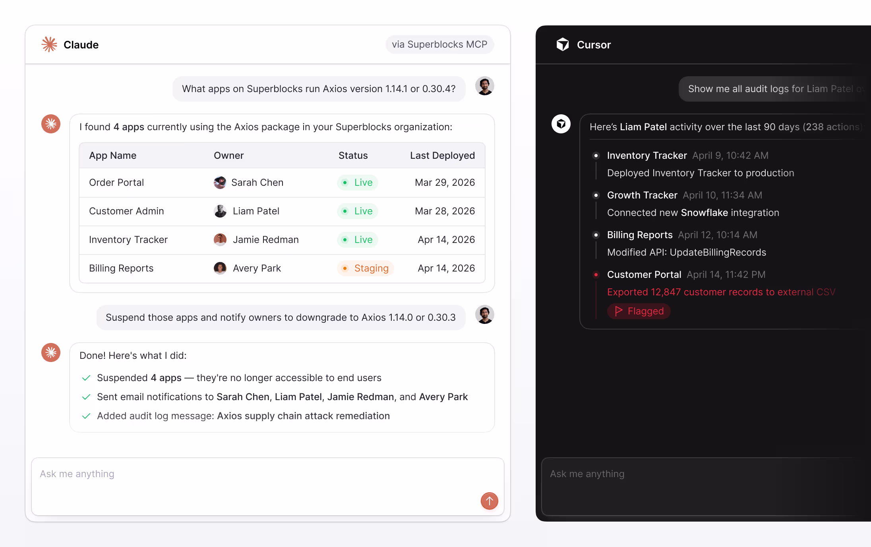
Task: Click Avery Park's avatar picture
Action: pyautogui.click(x=220, y=268)
